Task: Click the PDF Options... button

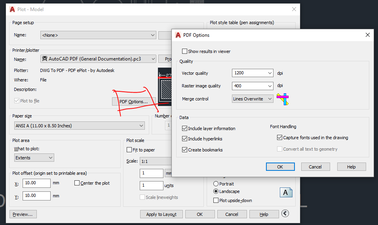Action: coord(134,102)
